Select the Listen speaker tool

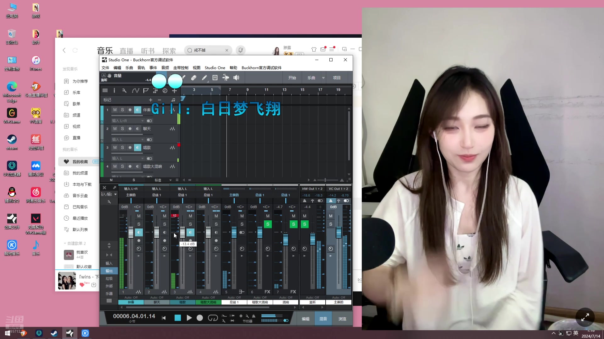(236, 78)
